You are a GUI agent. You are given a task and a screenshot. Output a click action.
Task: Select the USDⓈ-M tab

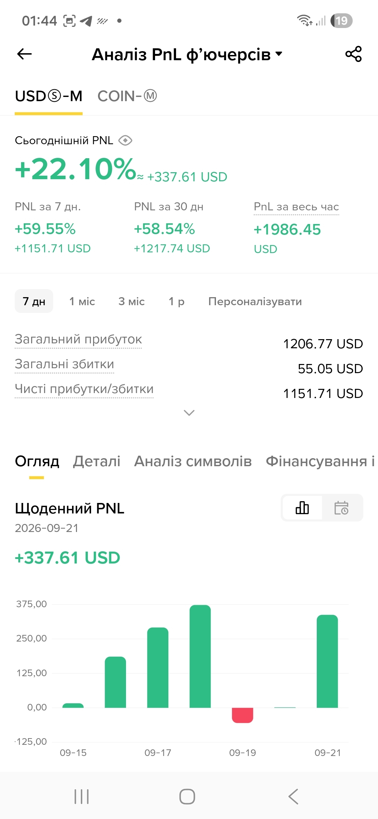pos(49,96)
